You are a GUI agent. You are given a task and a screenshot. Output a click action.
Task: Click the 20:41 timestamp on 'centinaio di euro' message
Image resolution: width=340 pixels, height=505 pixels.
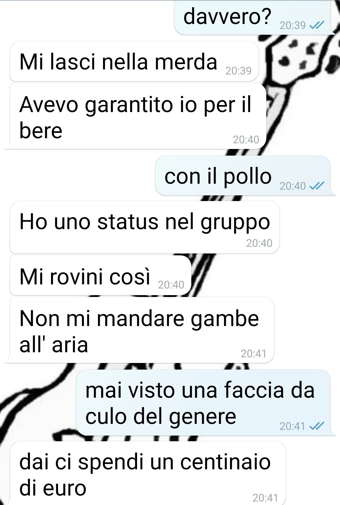(x=265, y=498)
